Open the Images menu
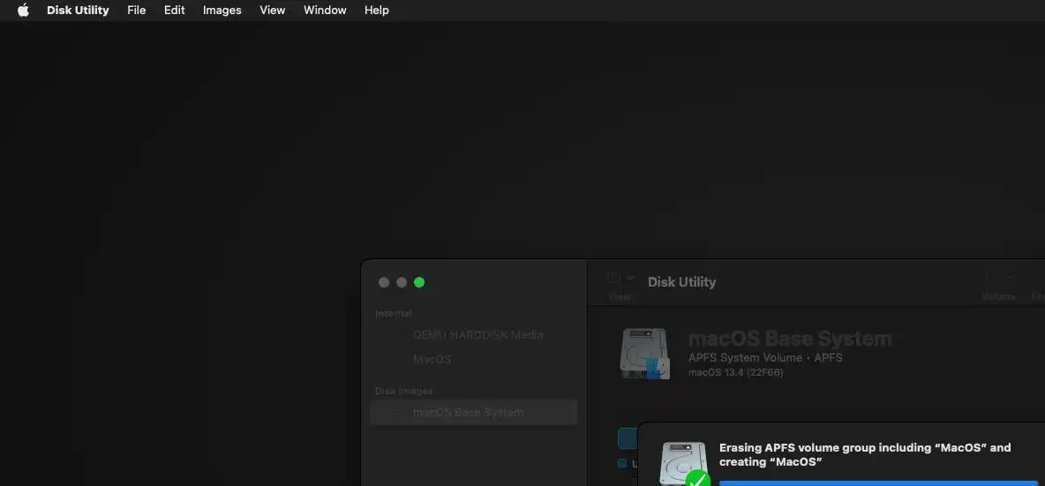1045x486 pixels. point(222,10)
